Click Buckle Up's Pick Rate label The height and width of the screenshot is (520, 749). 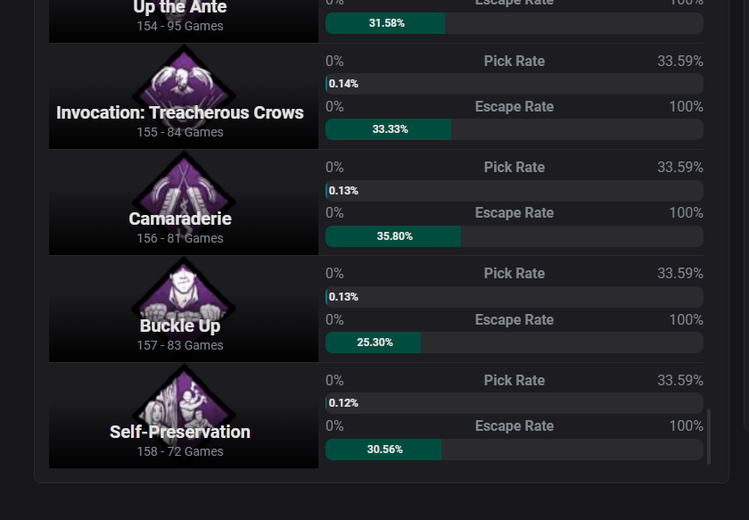tap(514, 274)
